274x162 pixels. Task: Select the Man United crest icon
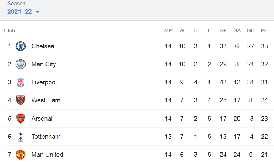coord(21,155)
